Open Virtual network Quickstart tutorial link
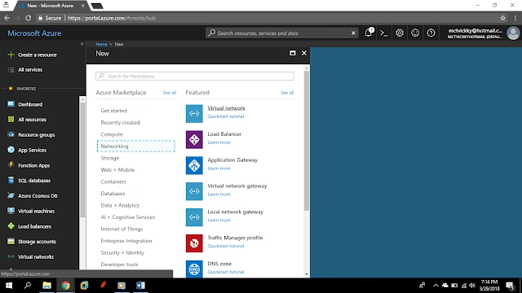 (226, 116)
